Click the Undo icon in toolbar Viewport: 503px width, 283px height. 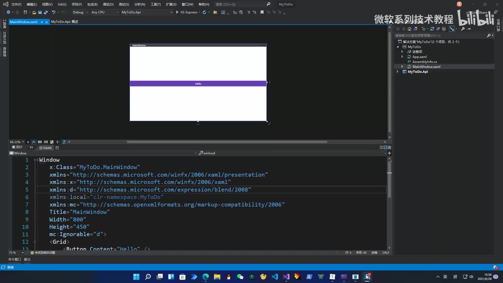pyautogui.click(x=53, y=12)
